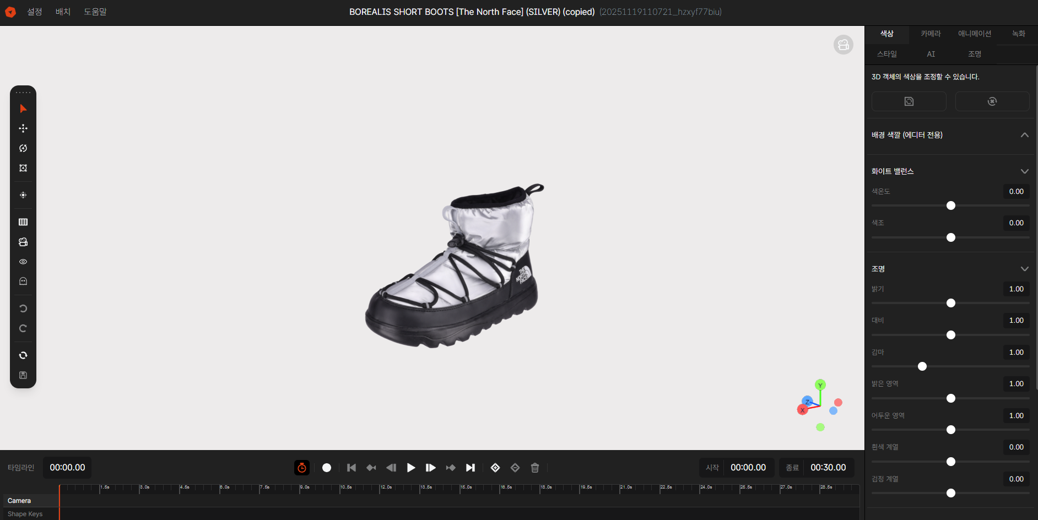The height and width of the screenshot is (520, 1038).
Task: Switch to the 카메라 tab
Action: (x=931, y=34)
